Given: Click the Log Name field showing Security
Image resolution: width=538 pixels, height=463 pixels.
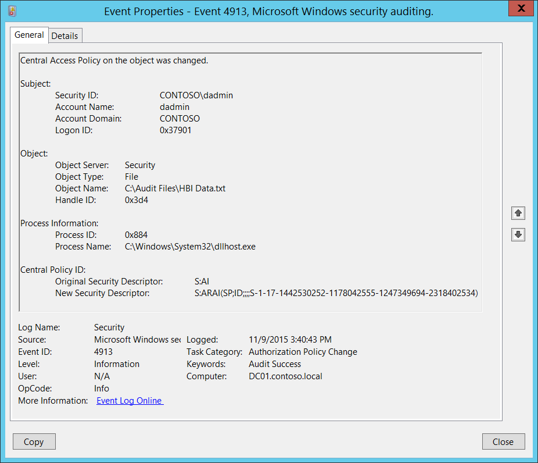Looking at the screenshot, I should (x=109, y=327).
